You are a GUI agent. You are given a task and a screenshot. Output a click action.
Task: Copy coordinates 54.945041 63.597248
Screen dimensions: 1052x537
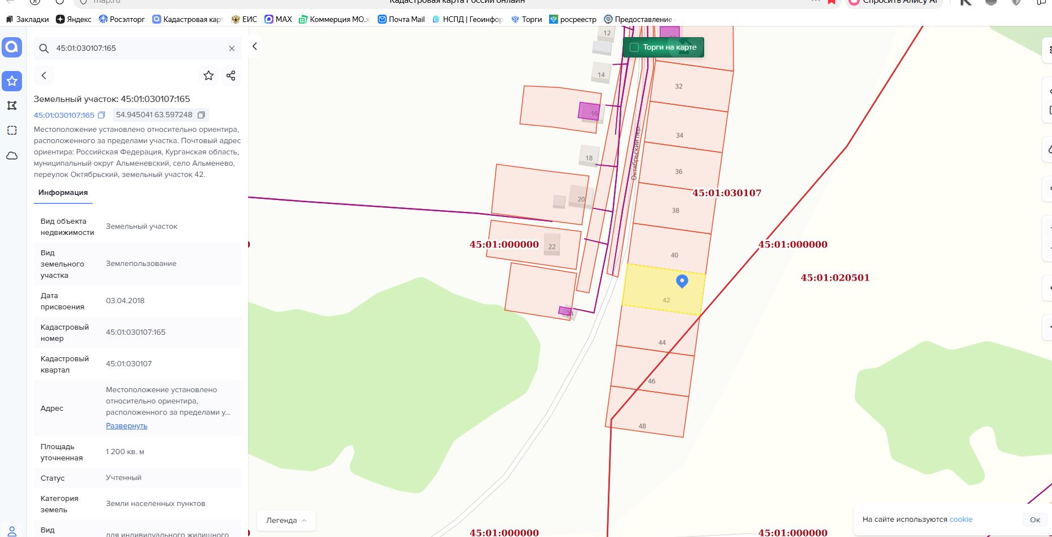(x=202, y=115)
